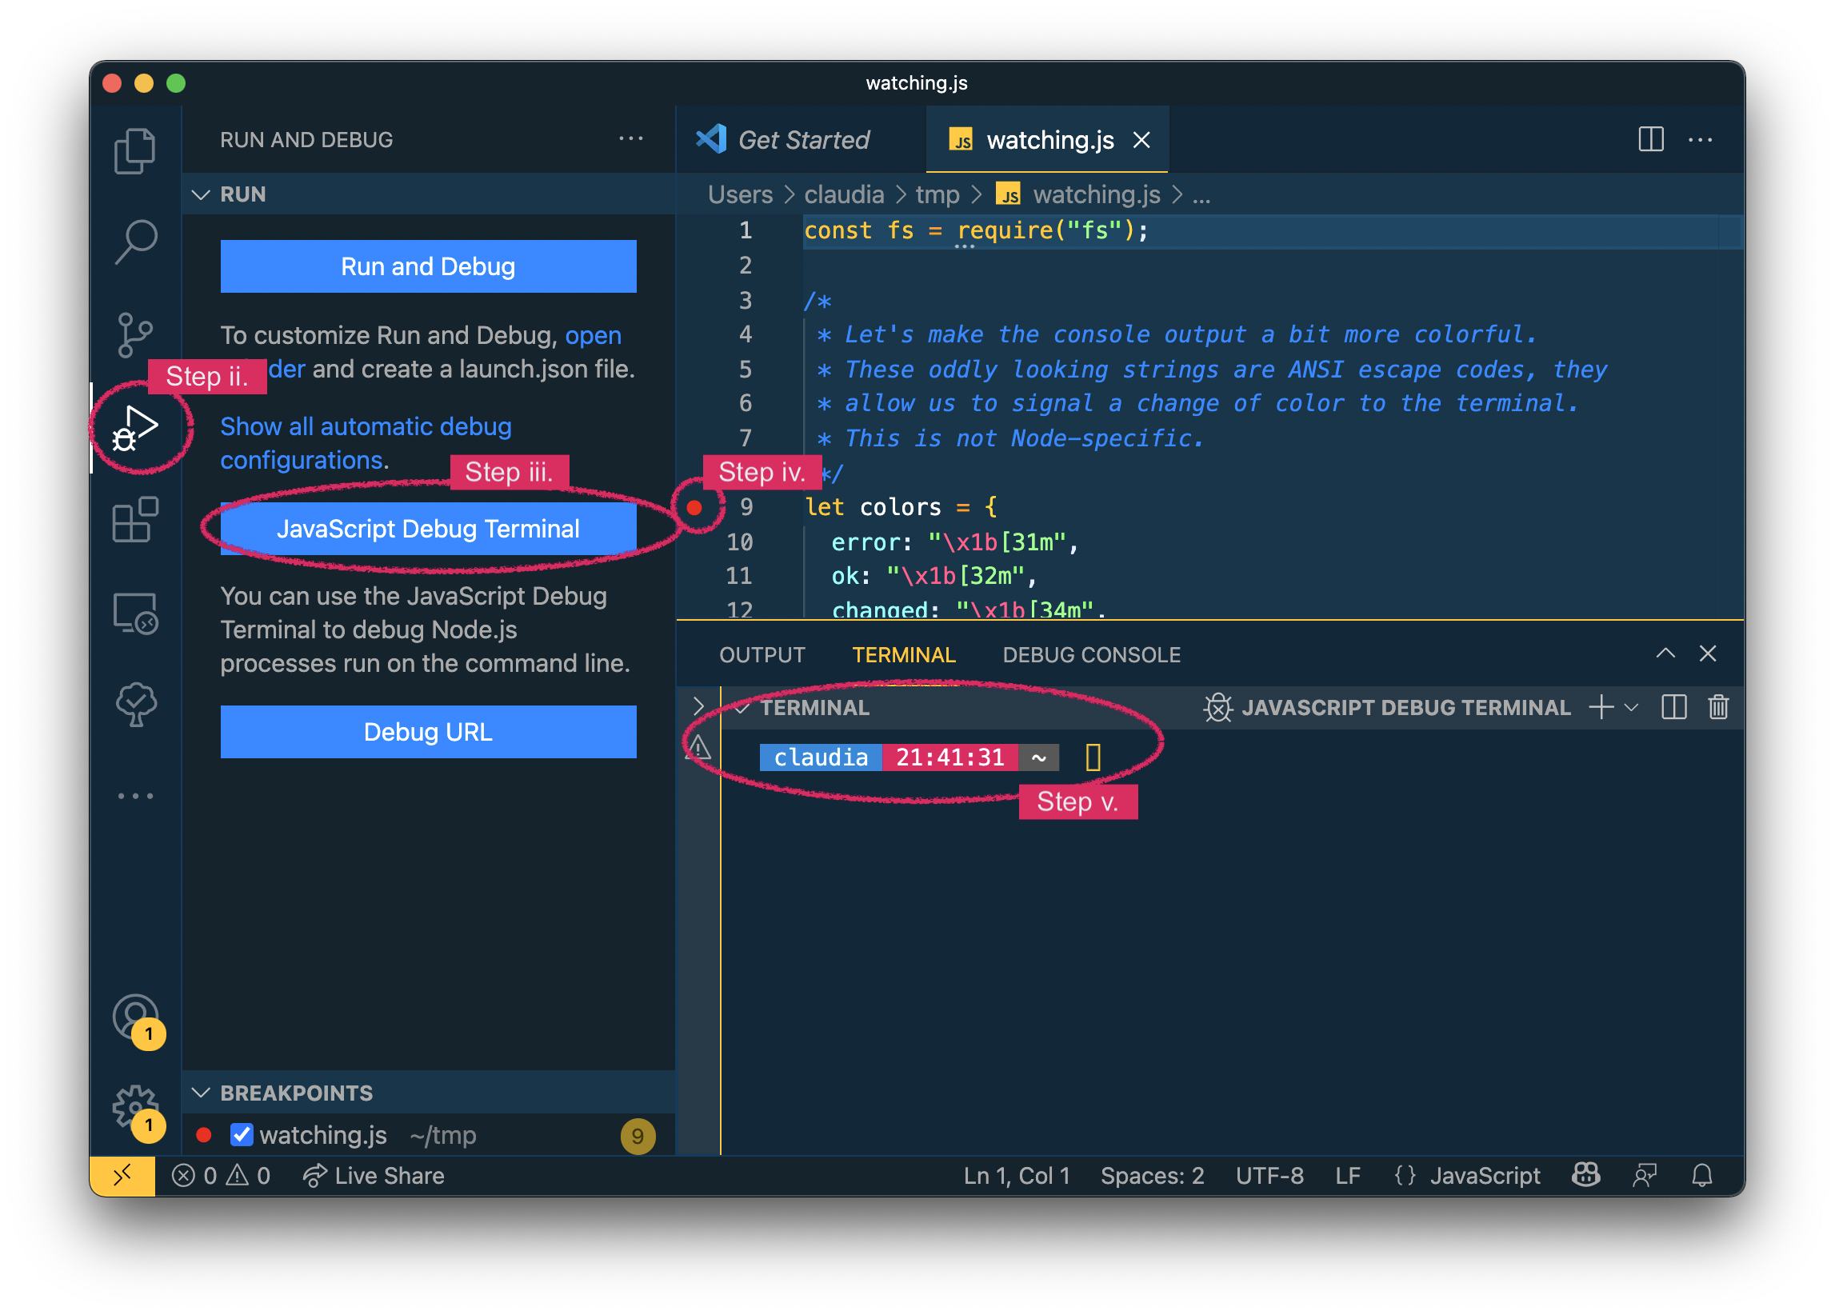Click the Users breadcrumb

coord(740,195)
